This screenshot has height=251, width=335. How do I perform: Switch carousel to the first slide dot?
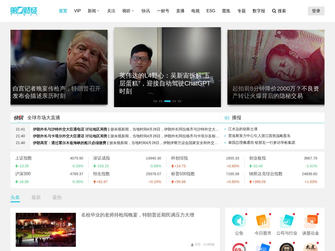point(155,101)
